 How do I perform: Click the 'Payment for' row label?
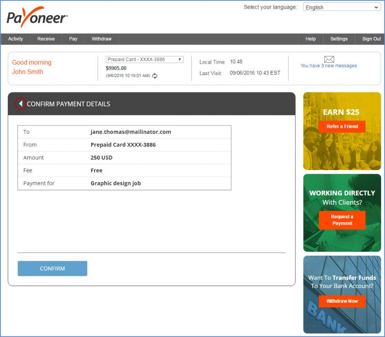point(39,183)
